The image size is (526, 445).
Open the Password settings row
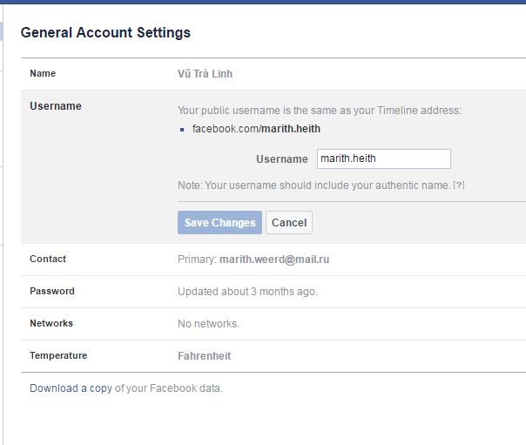(x=273, y=292)
